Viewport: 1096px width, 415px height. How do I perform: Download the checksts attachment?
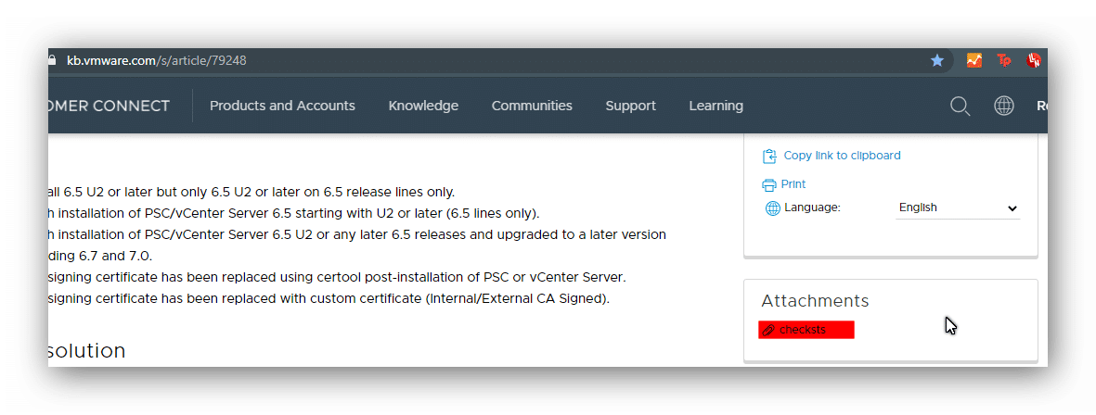pos(806,330)
